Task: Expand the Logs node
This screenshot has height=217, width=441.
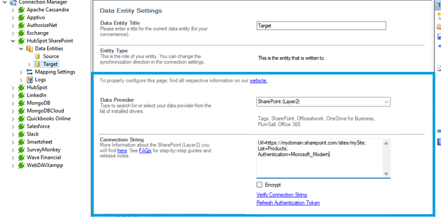Action: click(21, 80)
